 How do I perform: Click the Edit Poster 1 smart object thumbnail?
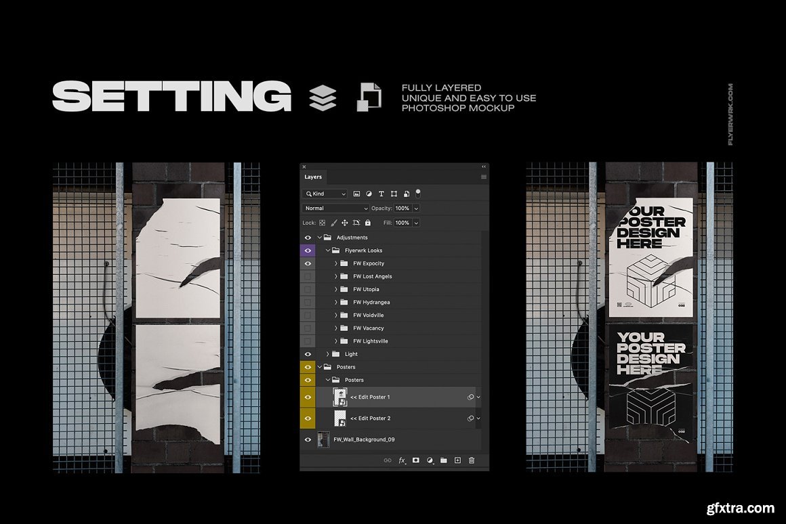(339, 397)
